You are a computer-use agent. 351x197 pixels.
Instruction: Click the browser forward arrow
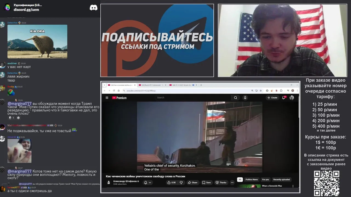(x=109, y=91)
